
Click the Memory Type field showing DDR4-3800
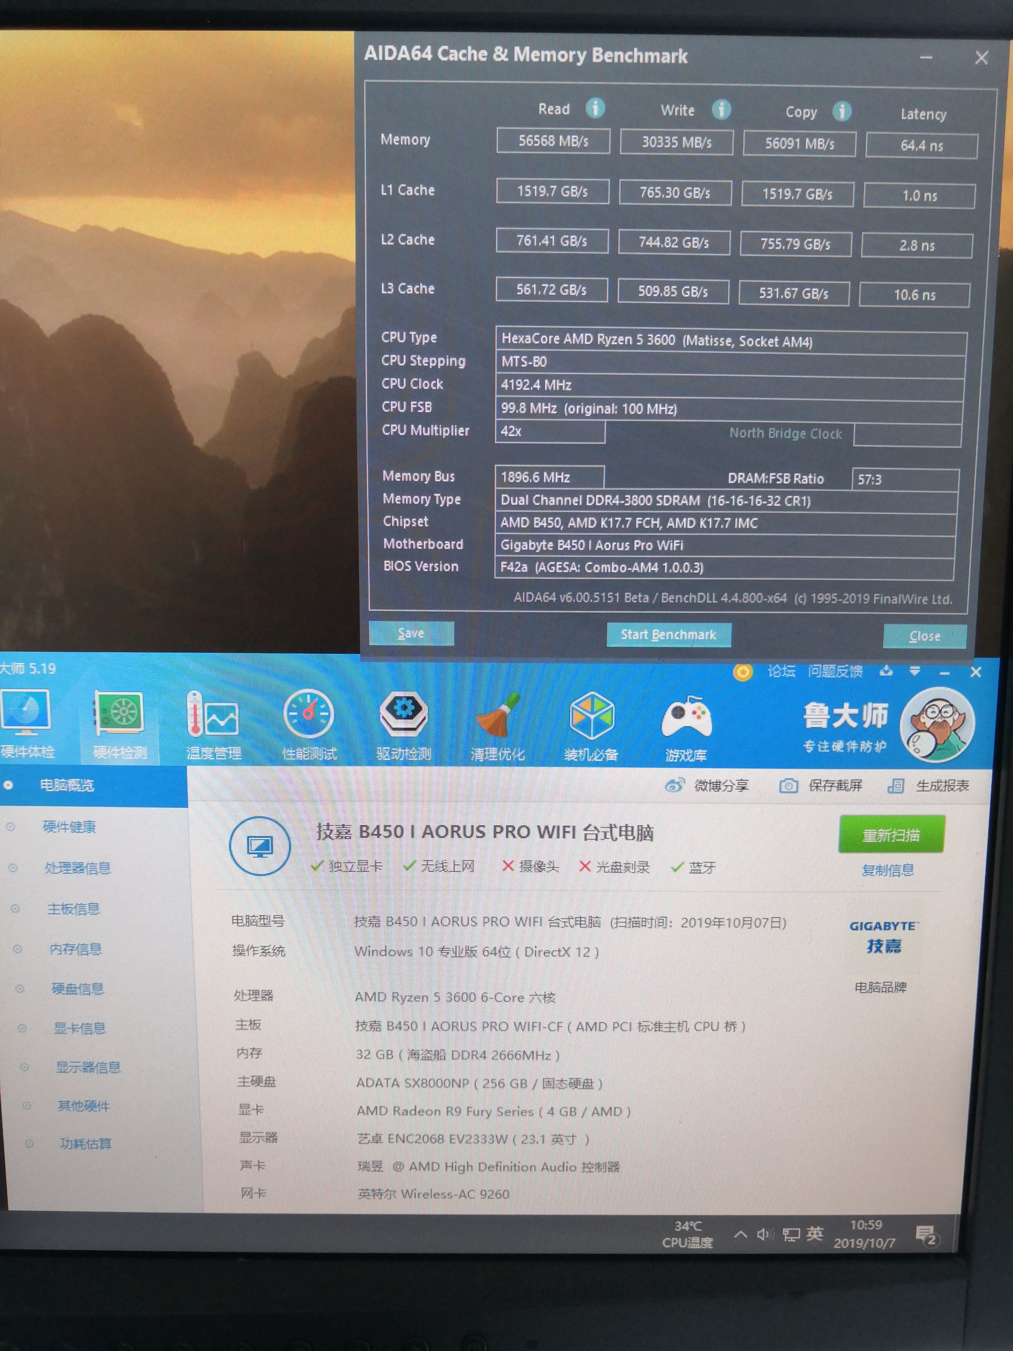(x=726, y=501)
